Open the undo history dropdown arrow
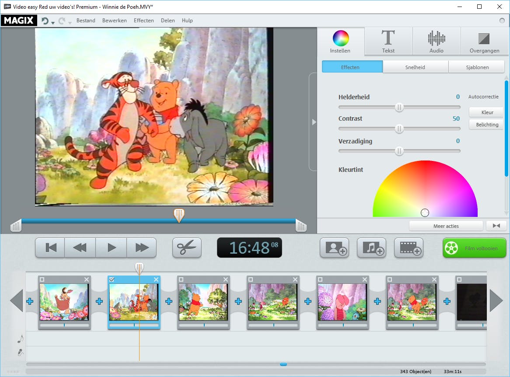 click(x=52, y=23)
